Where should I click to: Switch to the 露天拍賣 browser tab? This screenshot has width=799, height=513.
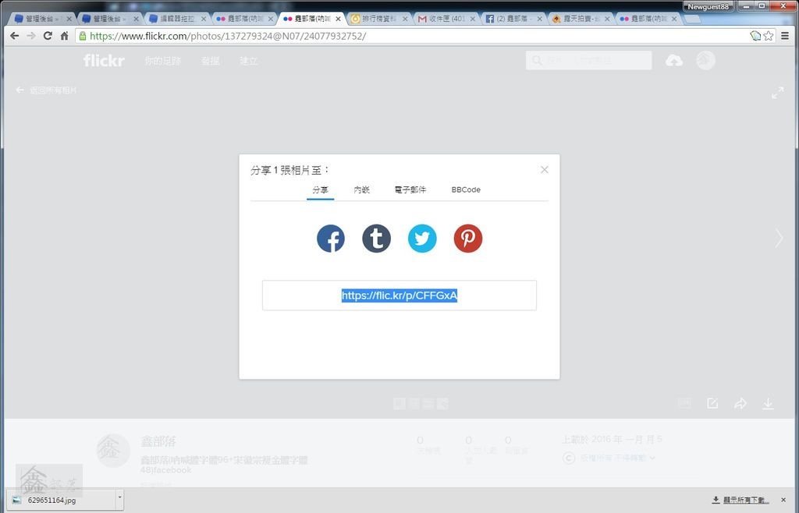click(x=581, y=19)
